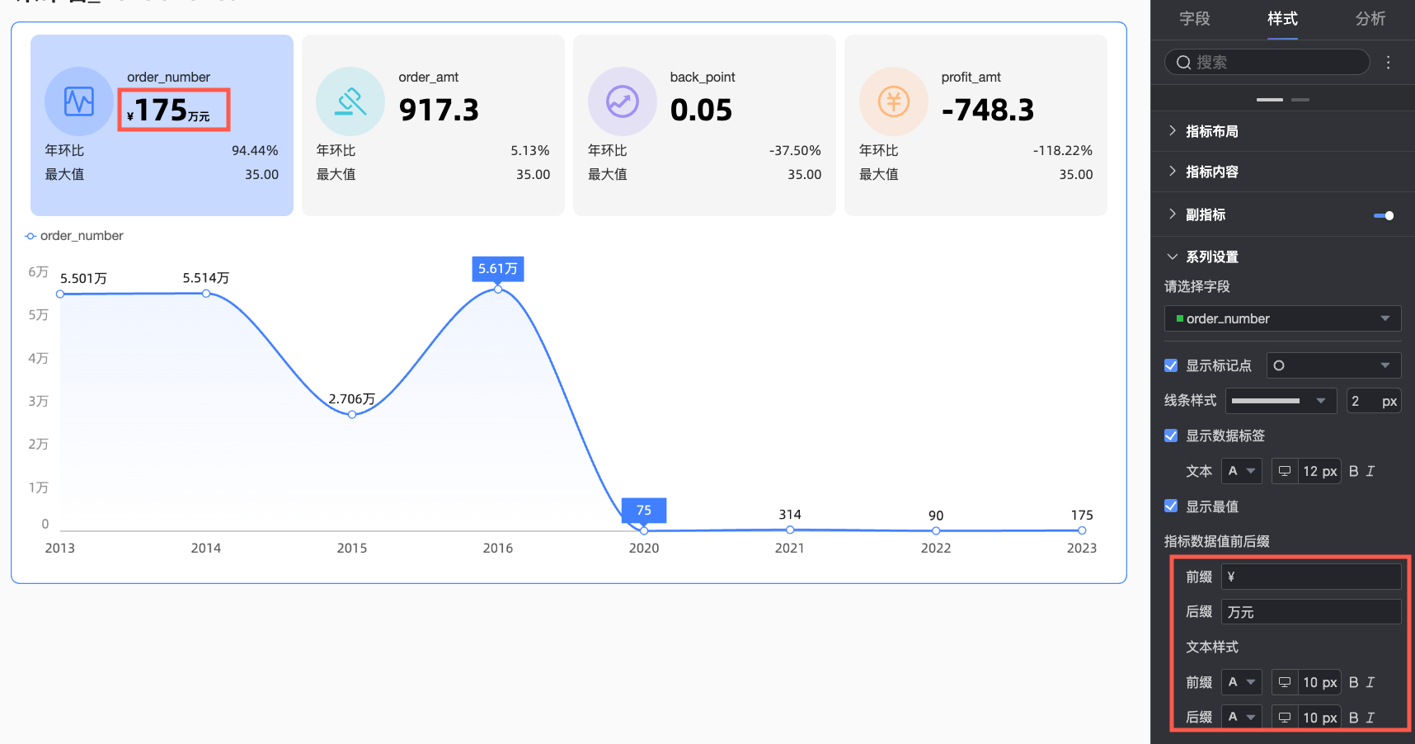Toggle bold for data label text
The height and width of the screenshot is (744, 1415).
click(1354, 471)
